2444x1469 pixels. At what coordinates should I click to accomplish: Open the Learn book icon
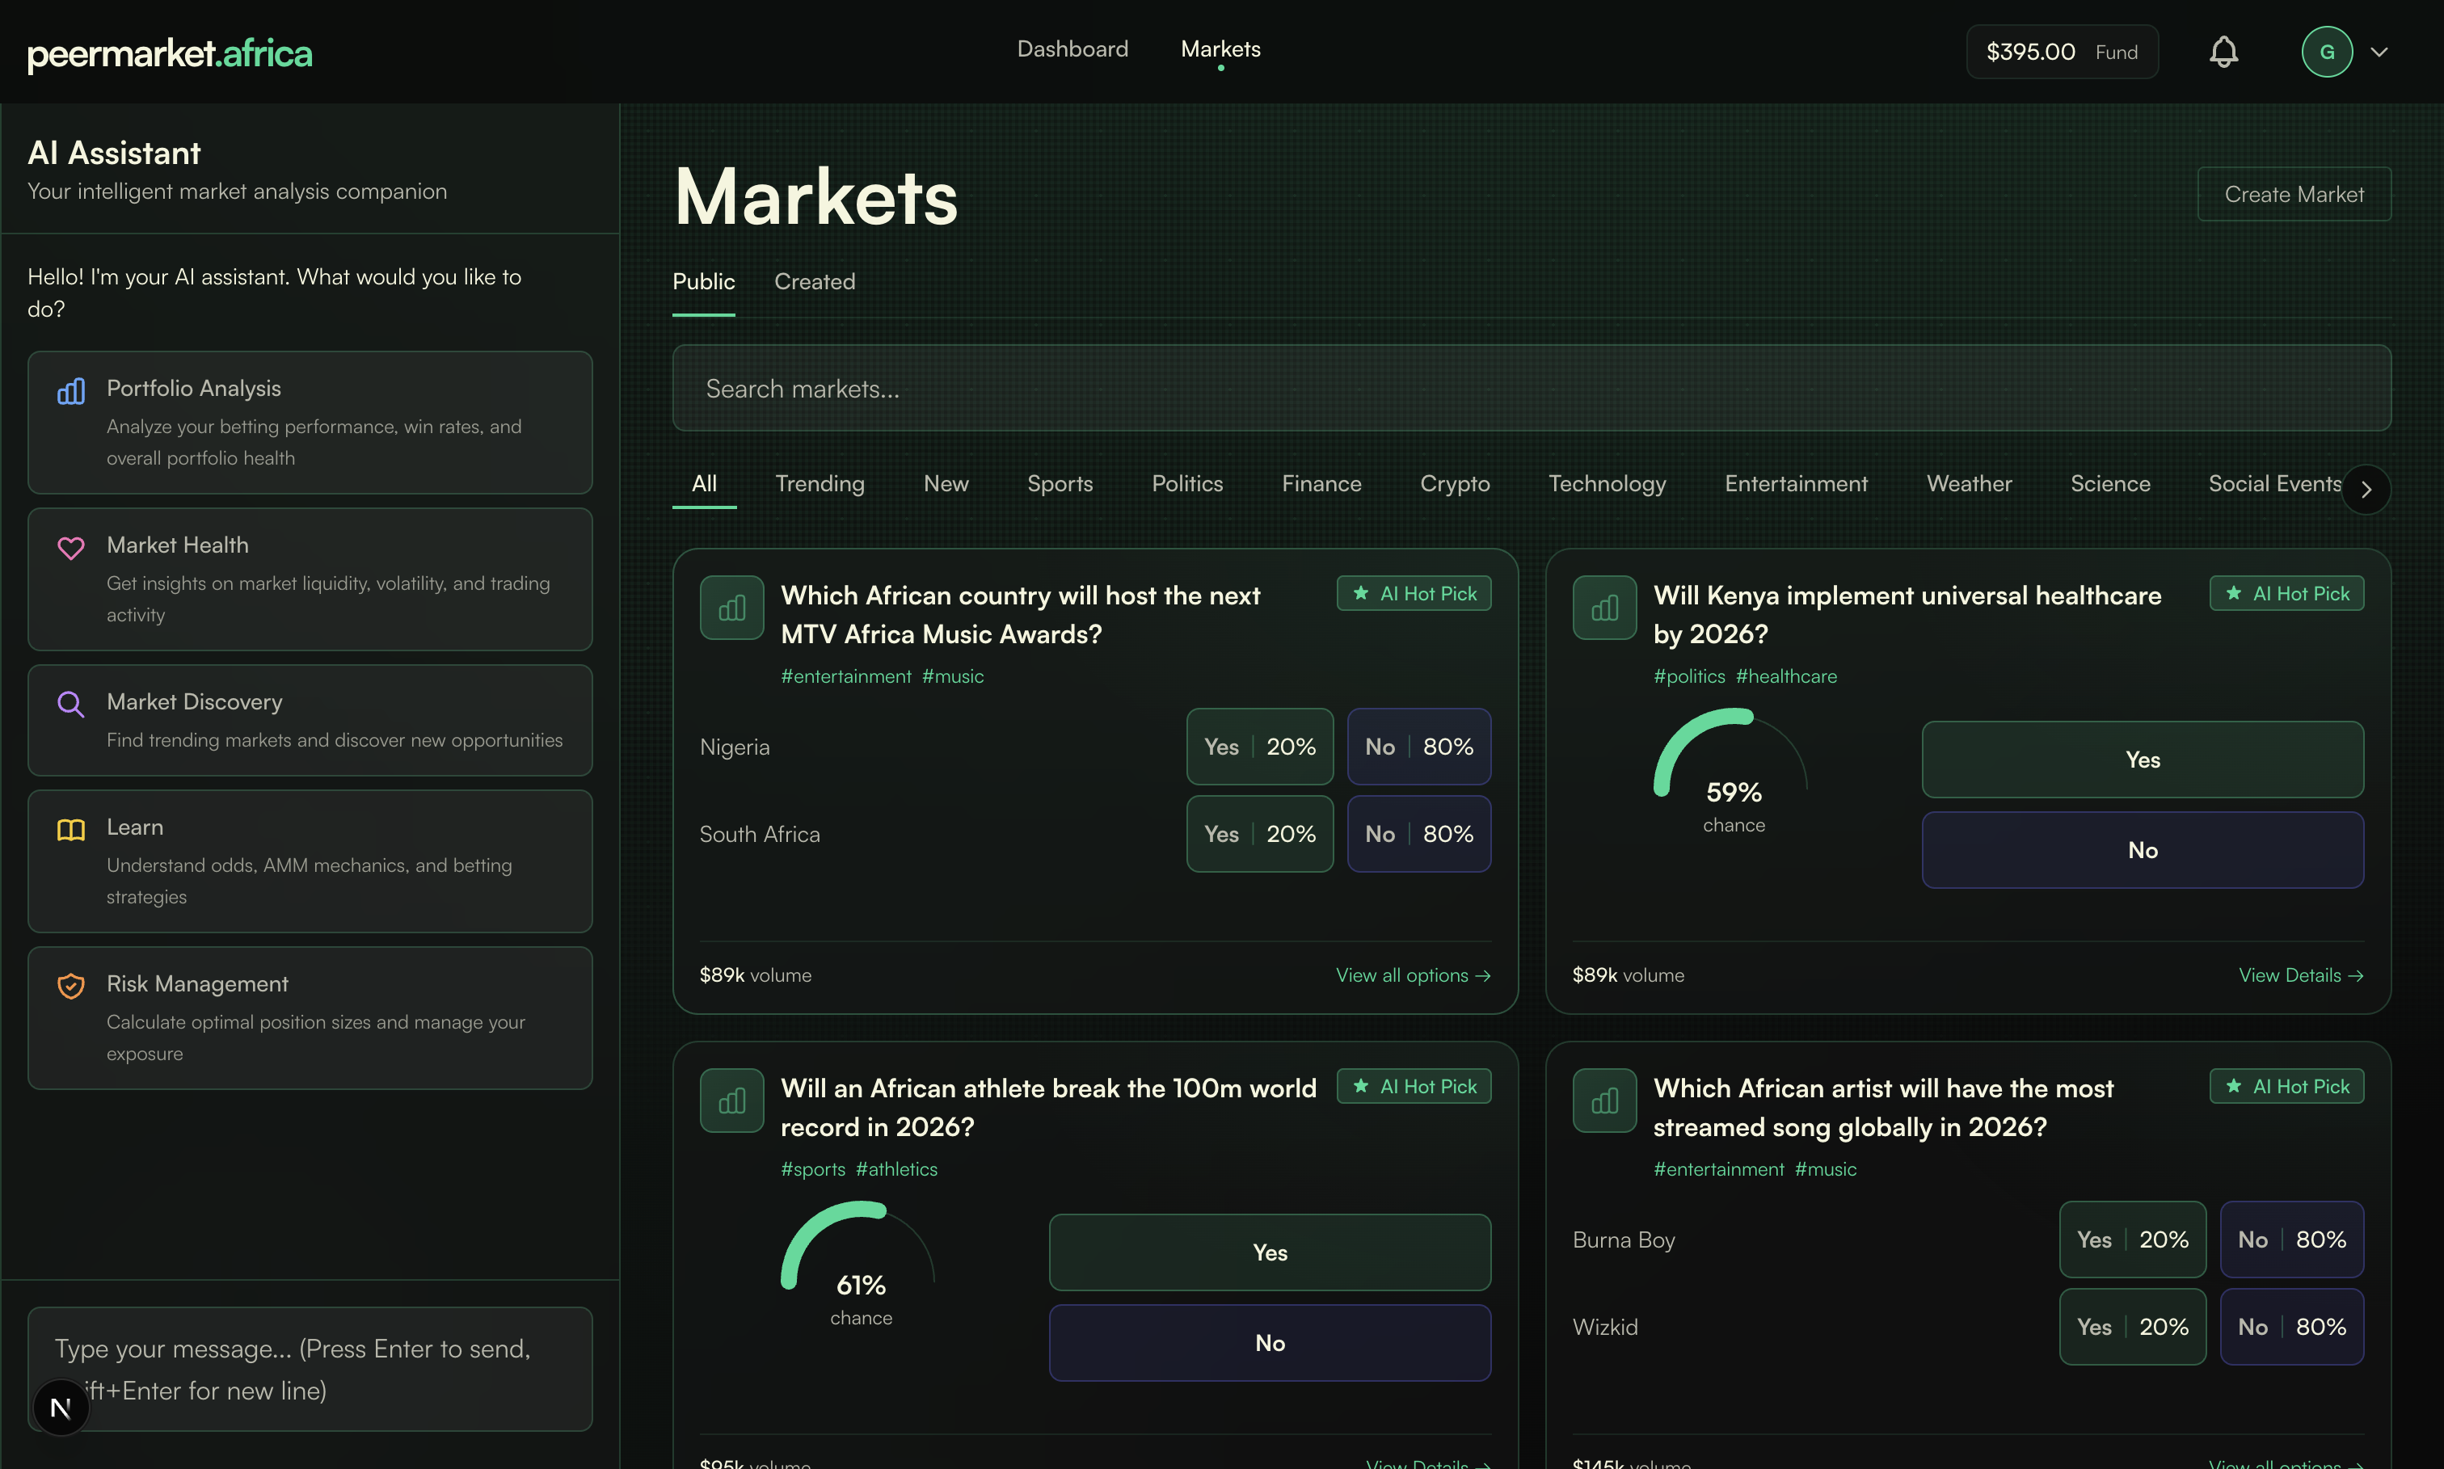coord(70,830)
